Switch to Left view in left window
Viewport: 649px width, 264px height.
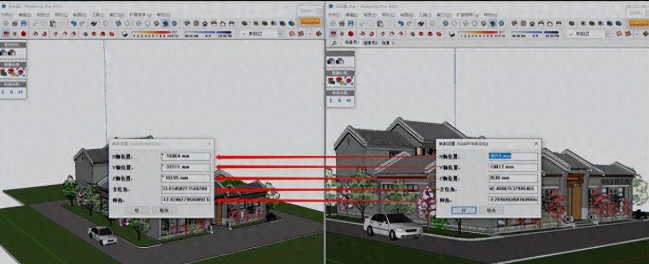coord(231,23)
